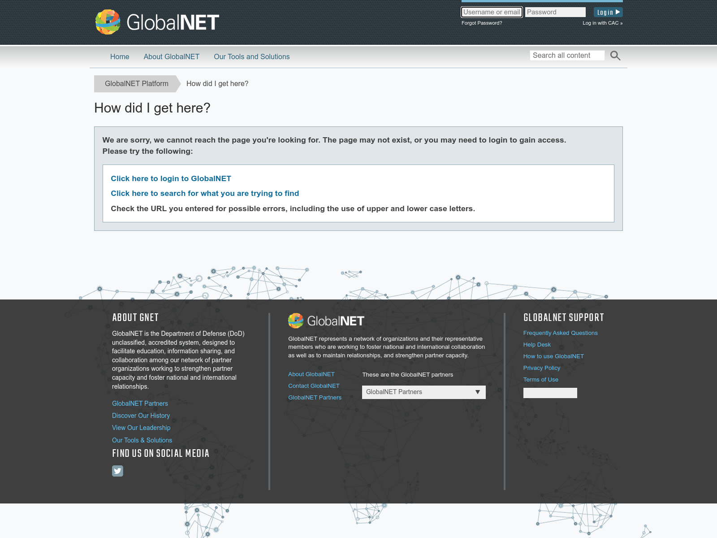Click the Log in button
The width and height of the screenshot is (717, 538).
click(608, 12)
